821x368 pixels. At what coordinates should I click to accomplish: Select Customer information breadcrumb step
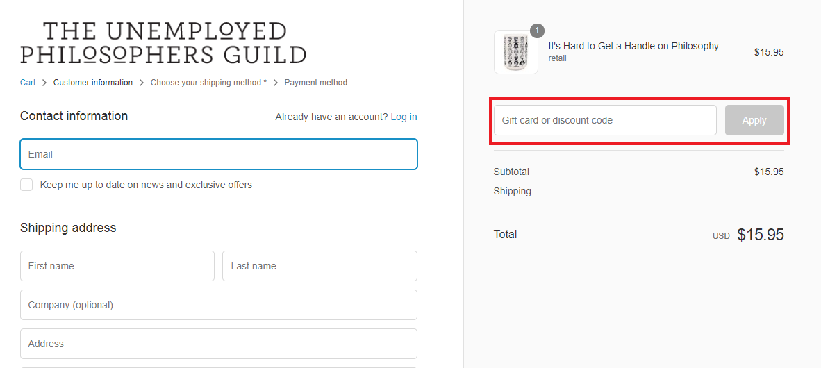[x=93, y=82]
